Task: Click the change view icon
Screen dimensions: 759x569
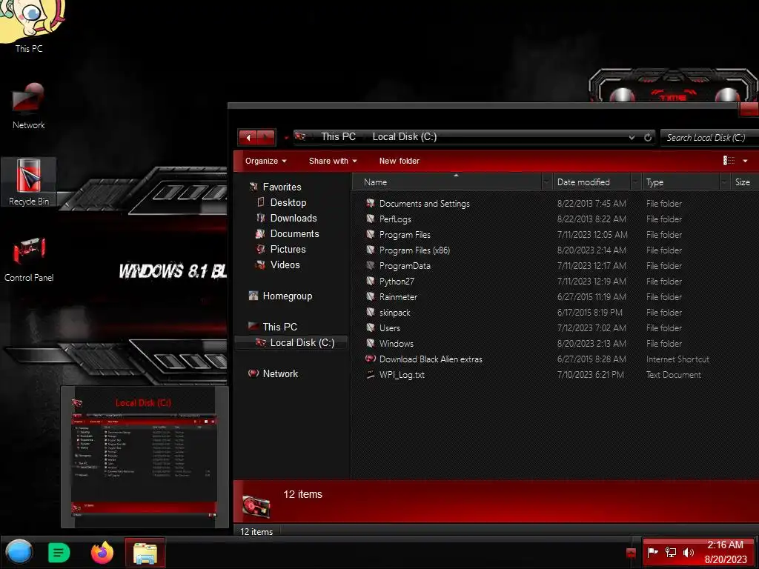Action: tap(729, 160)
